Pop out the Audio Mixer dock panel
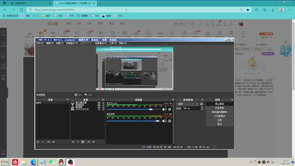Screen dimensions: 295x166 click(173, 100)
